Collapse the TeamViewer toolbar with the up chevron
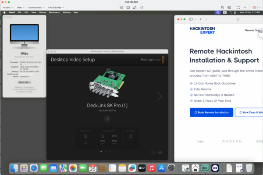The image size is (263, 175). 245,7
